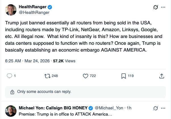Click the Grok icon on Michael Yon reply
The width and height of the screenshot is (171, 119).
click(155, 108)
